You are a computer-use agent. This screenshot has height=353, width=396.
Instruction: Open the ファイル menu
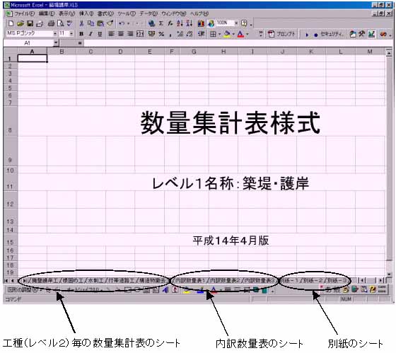tap(24, 13)
